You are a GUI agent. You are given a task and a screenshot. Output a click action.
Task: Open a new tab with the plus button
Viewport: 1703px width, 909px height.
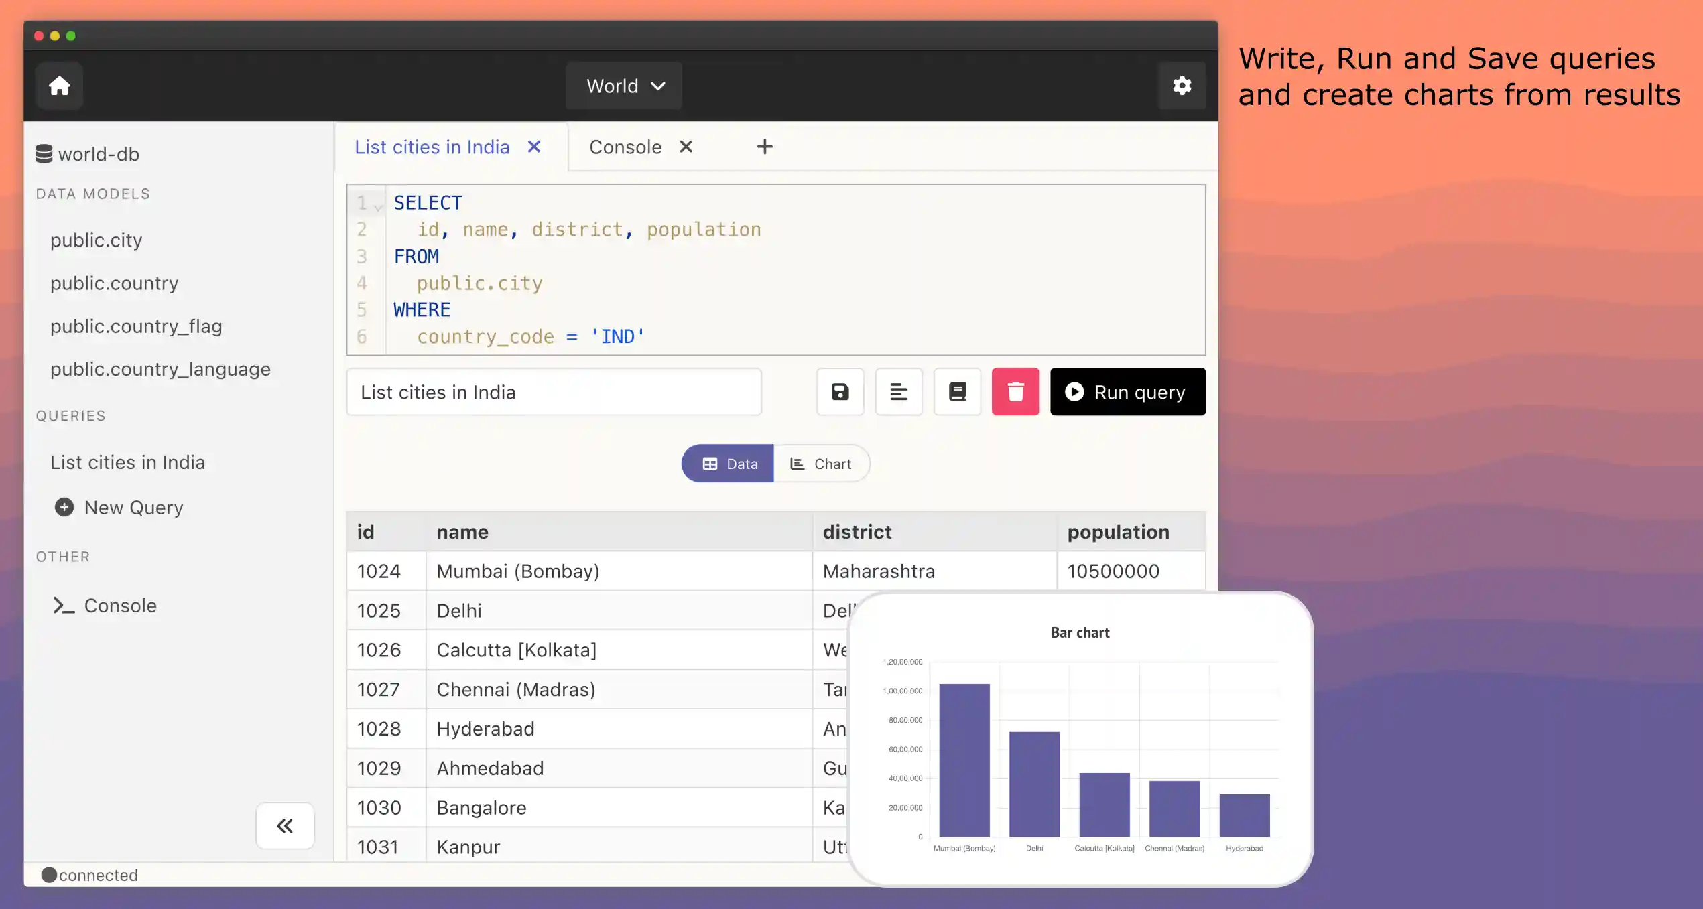point(764,147)
